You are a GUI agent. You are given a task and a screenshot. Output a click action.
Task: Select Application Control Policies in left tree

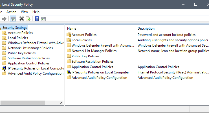click(28, 63)
